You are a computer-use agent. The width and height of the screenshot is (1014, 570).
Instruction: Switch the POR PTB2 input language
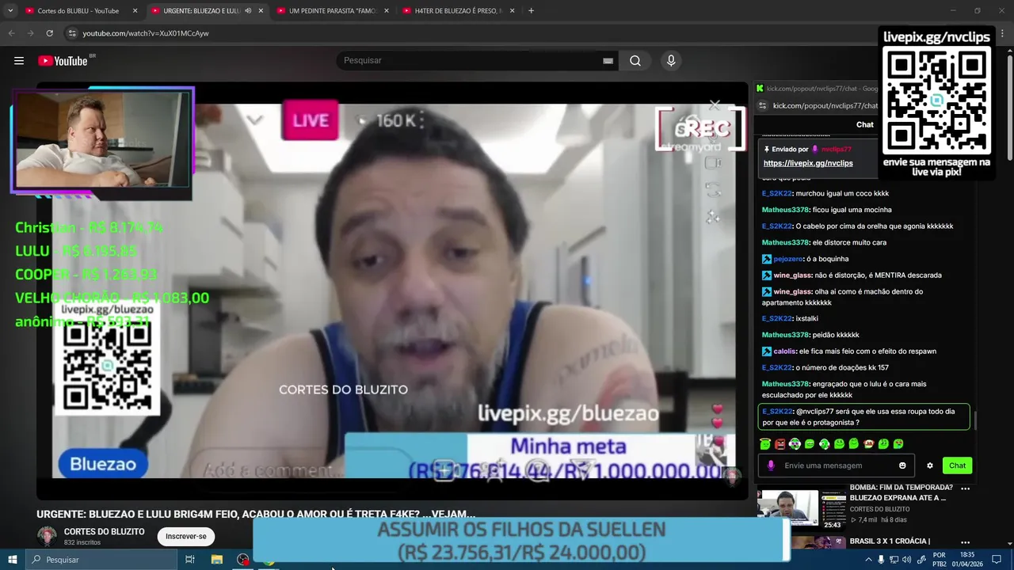(x=940, y=560)
